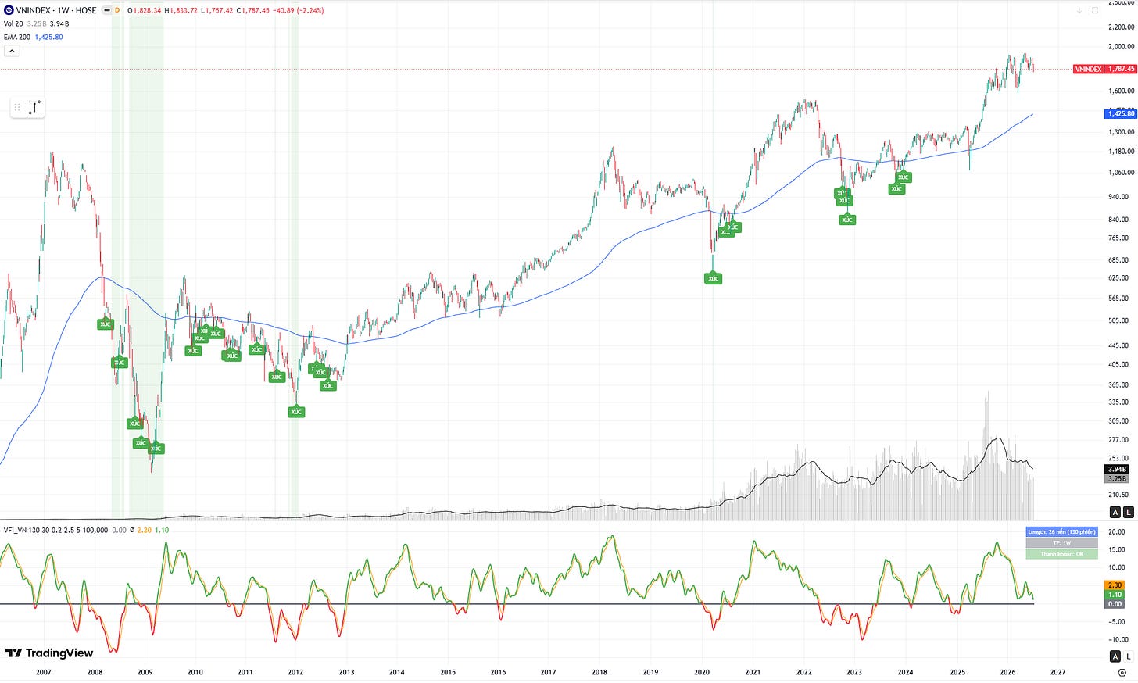Toggle auto scale A on the price pane
1138x683 pixels.
[1115, 512]
